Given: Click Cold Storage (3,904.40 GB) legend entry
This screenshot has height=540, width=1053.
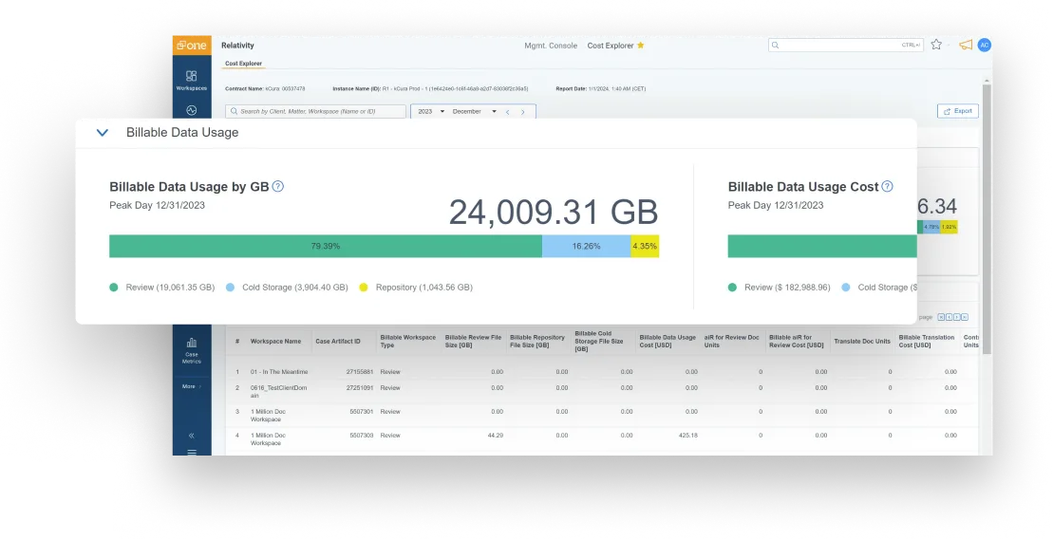Looking at the screenshot, I should coord(287,288).
